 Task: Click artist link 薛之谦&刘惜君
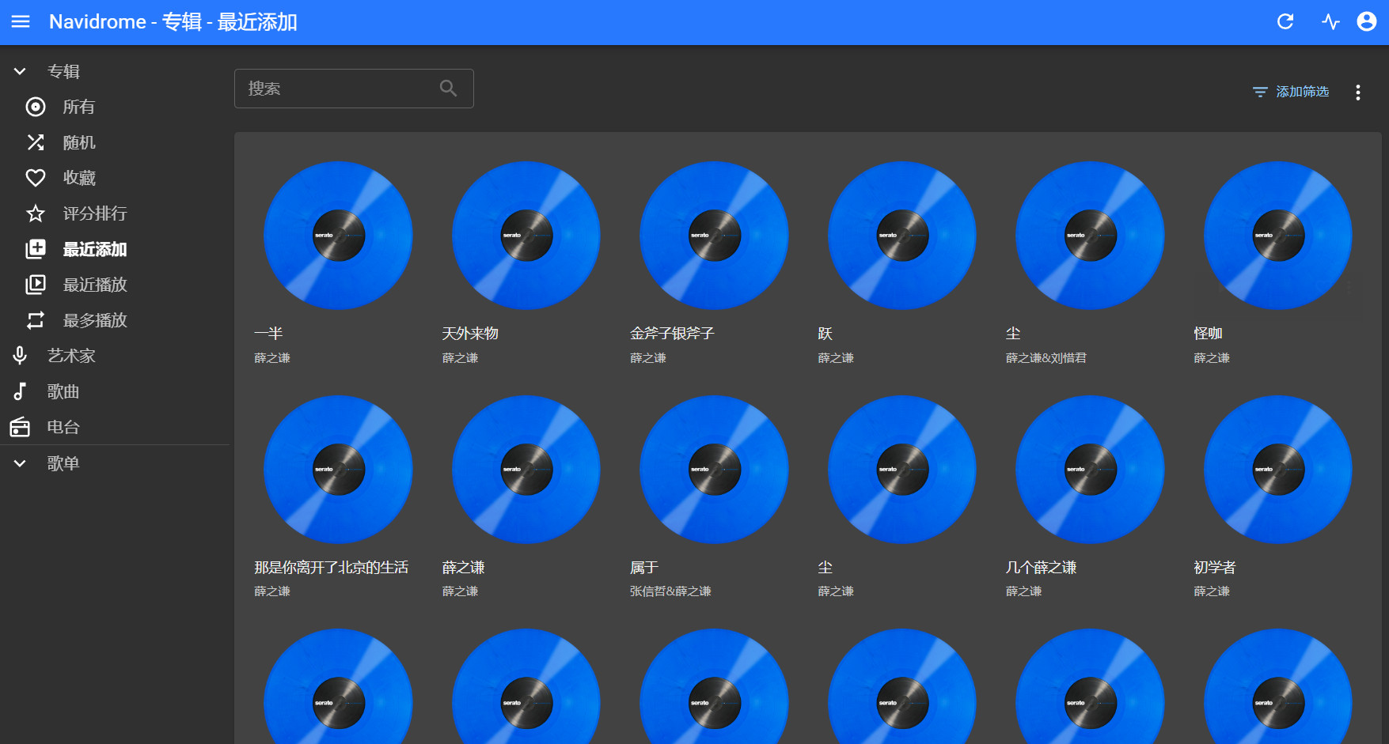click(x=1046, y=358)
